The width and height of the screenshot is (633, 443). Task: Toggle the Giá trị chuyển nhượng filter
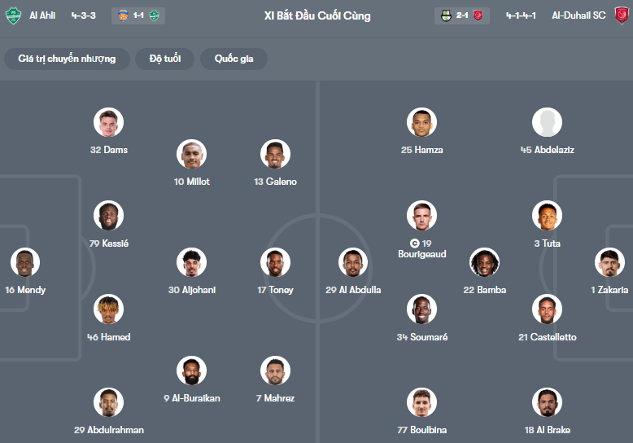click(x=67, y=59)
